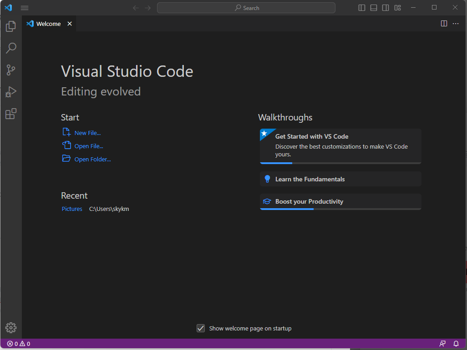
Task: Click the errors count in status bar
Action: click(x=12, y=344)
